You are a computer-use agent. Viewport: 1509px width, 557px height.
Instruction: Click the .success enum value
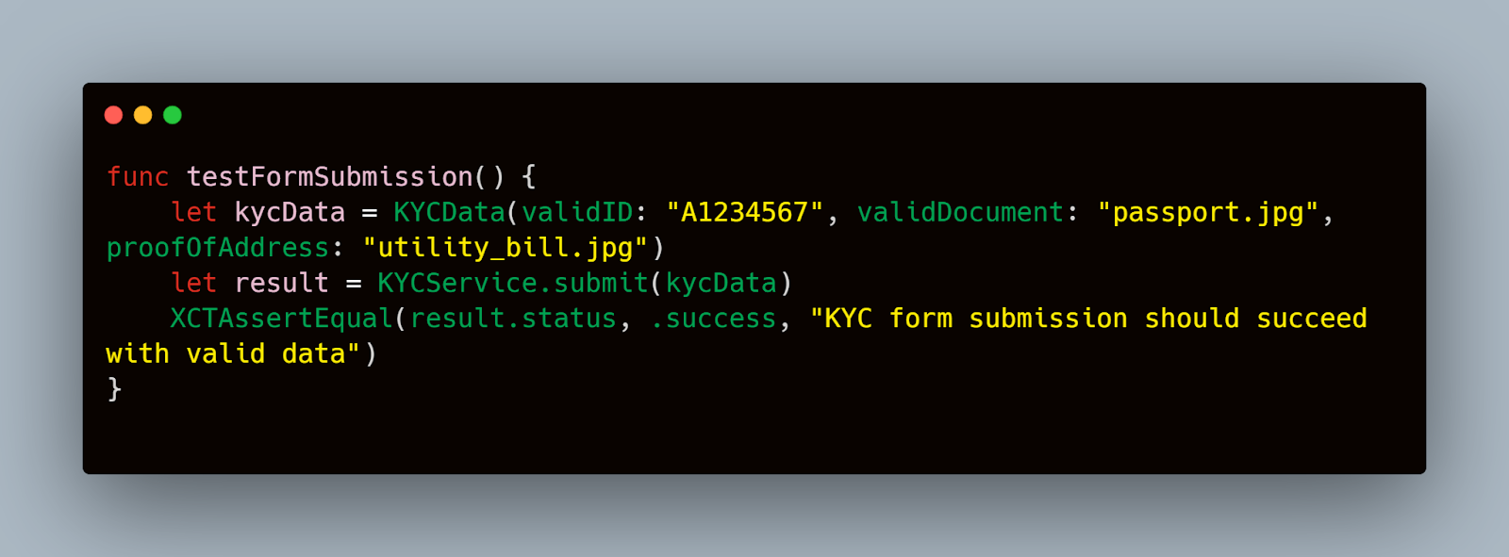coord(713,319)
